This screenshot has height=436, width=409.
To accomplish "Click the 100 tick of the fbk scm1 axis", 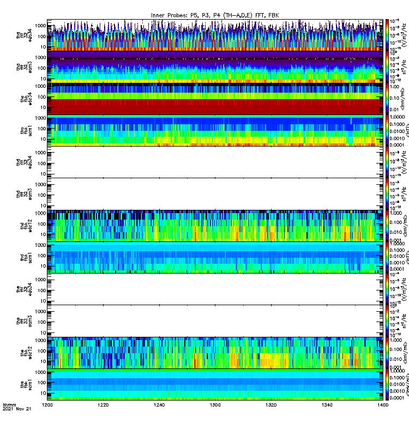I will [42, 383].
